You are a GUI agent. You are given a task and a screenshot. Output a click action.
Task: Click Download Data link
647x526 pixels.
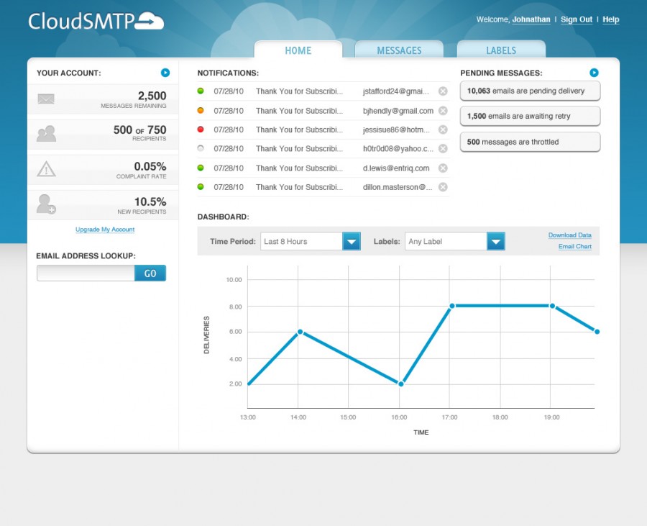(570, 235)
